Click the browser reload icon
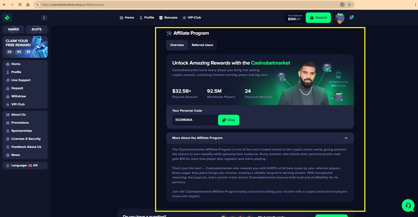Viewport: 418px width, 217px height. (x=20, y=5)
